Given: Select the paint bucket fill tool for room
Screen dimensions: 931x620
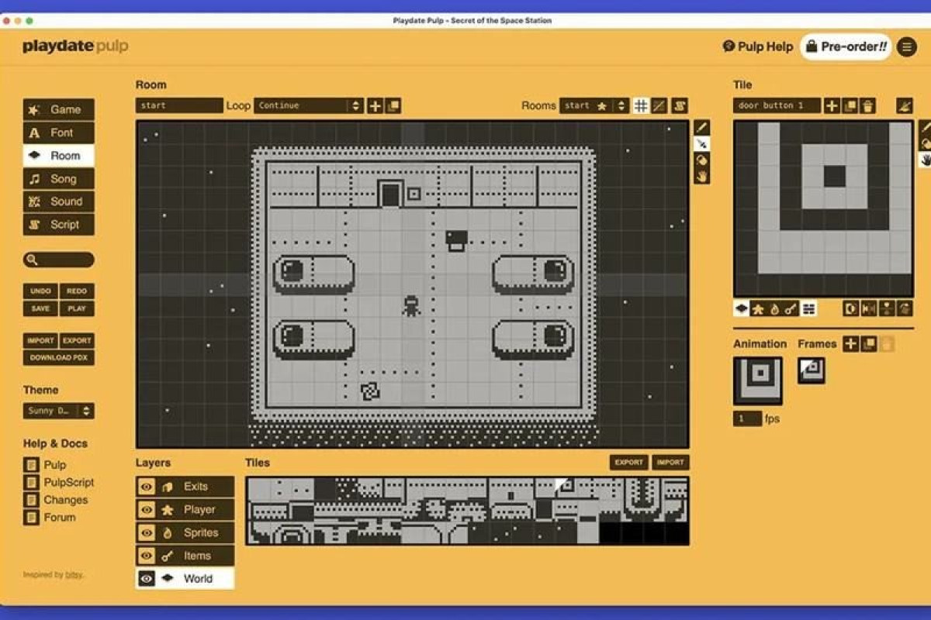Looking at the screenshot, I should click(x=701, y=160).
